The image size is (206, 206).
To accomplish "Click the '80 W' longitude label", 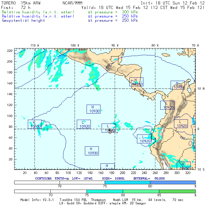I will click(x=155, y=45).
